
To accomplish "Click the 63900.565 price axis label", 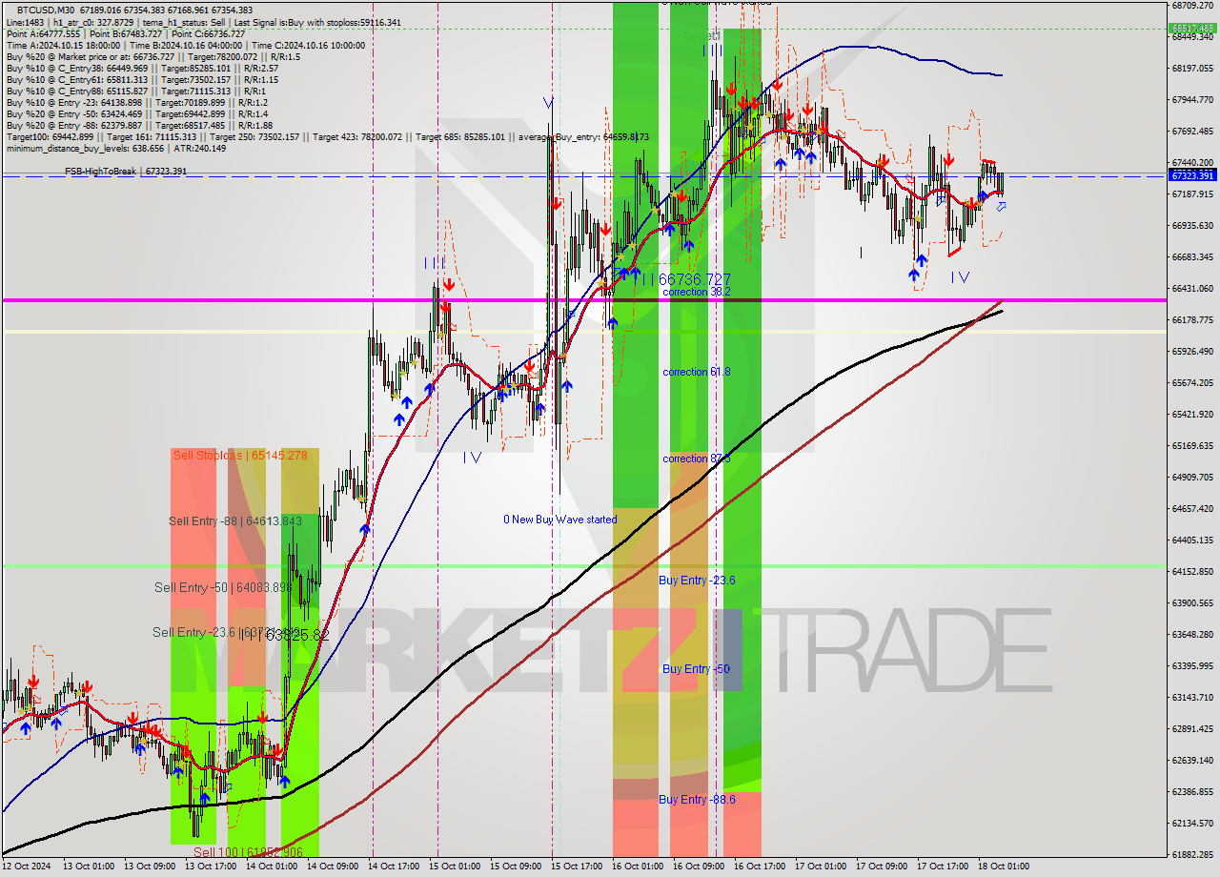I will pos(1192,602).
